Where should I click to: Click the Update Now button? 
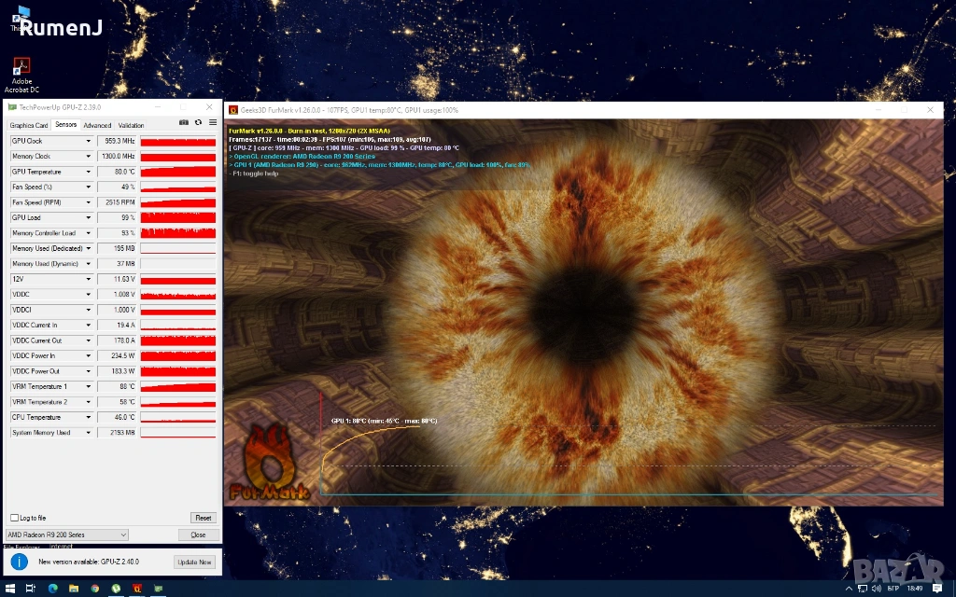(x=194, y=562)
